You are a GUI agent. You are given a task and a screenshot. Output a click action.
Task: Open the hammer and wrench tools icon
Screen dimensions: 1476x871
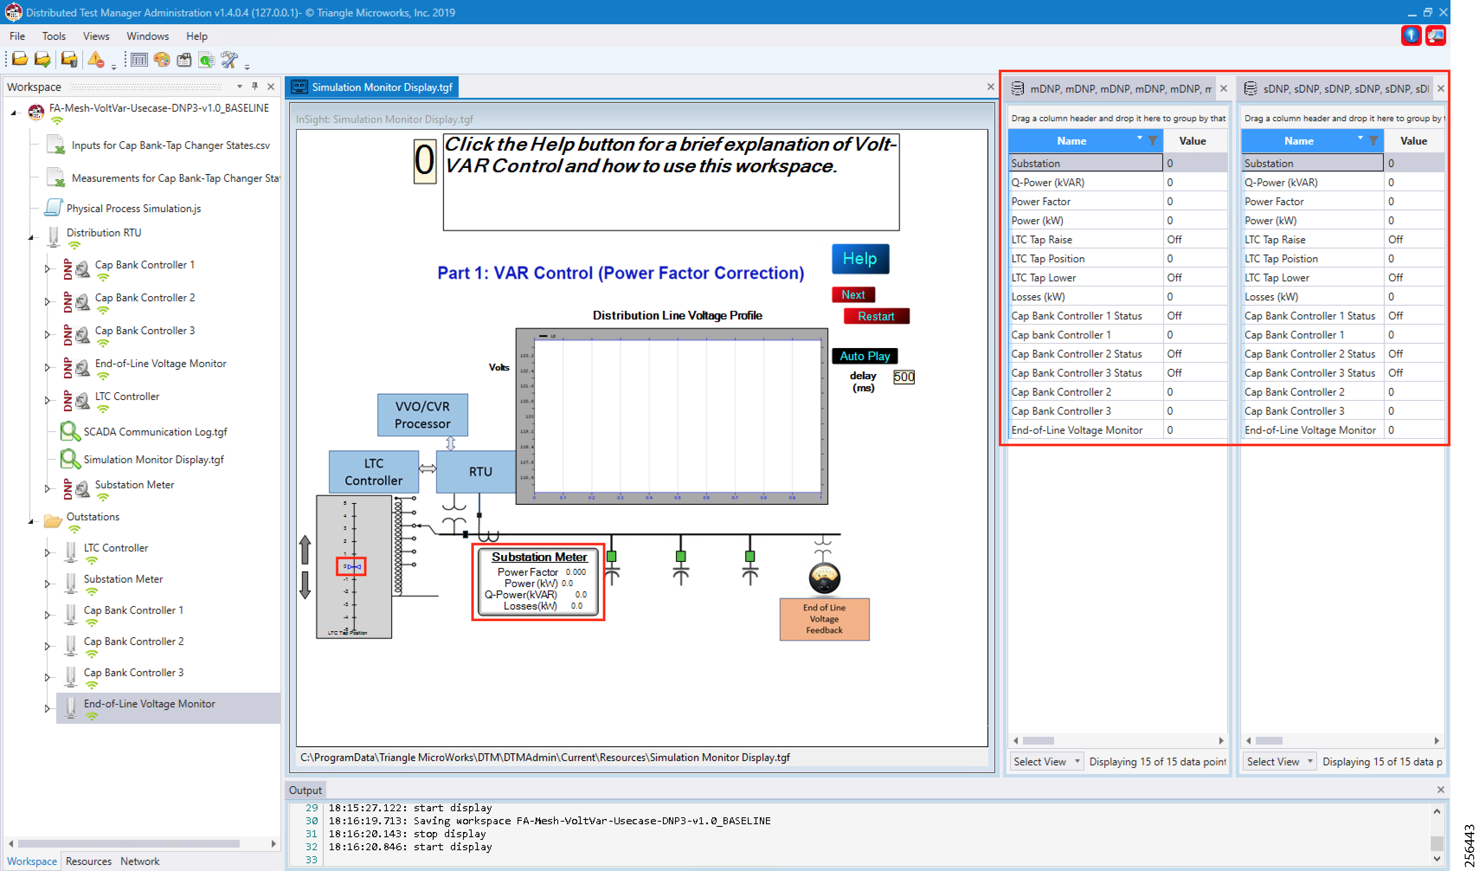coord(229,59)
